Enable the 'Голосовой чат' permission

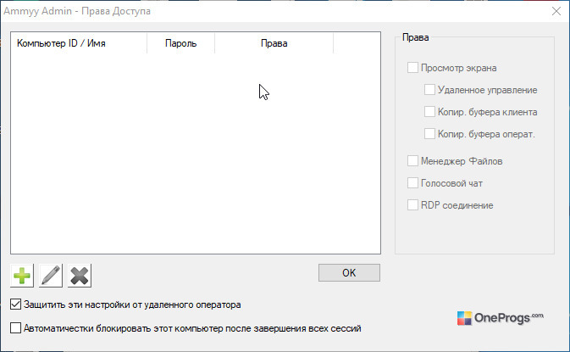tap(412, 182)
